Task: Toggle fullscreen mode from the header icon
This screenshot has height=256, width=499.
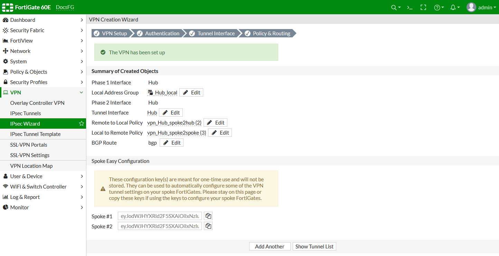Action: point(423,7)
